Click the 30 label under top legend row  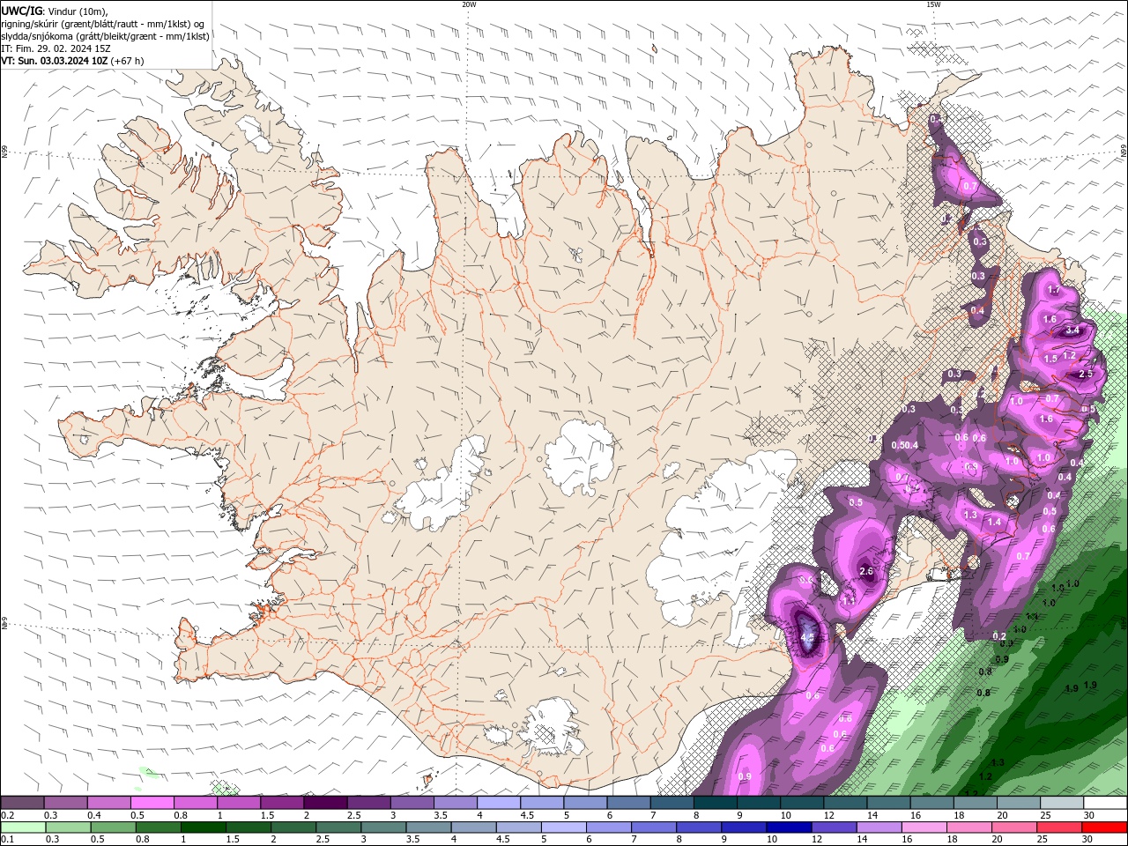coord(1088,815)
